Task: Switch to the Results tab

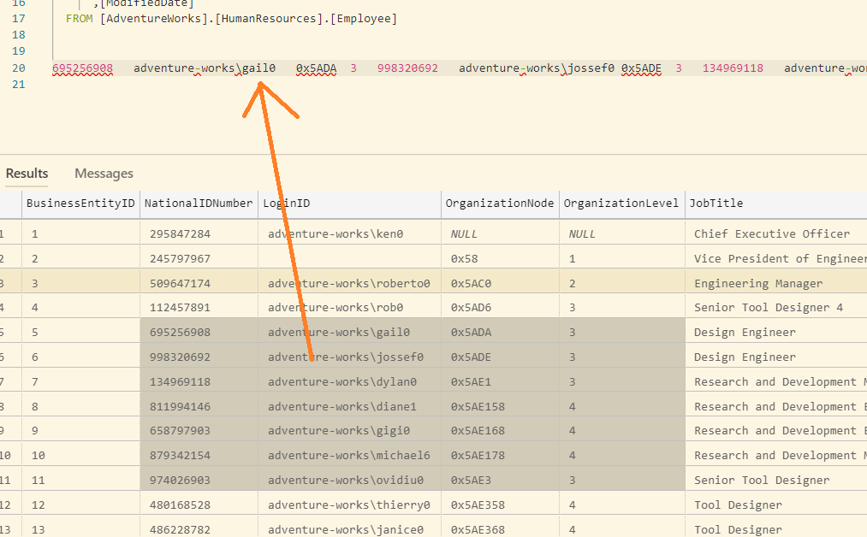Action: click(x=27, y=174)
